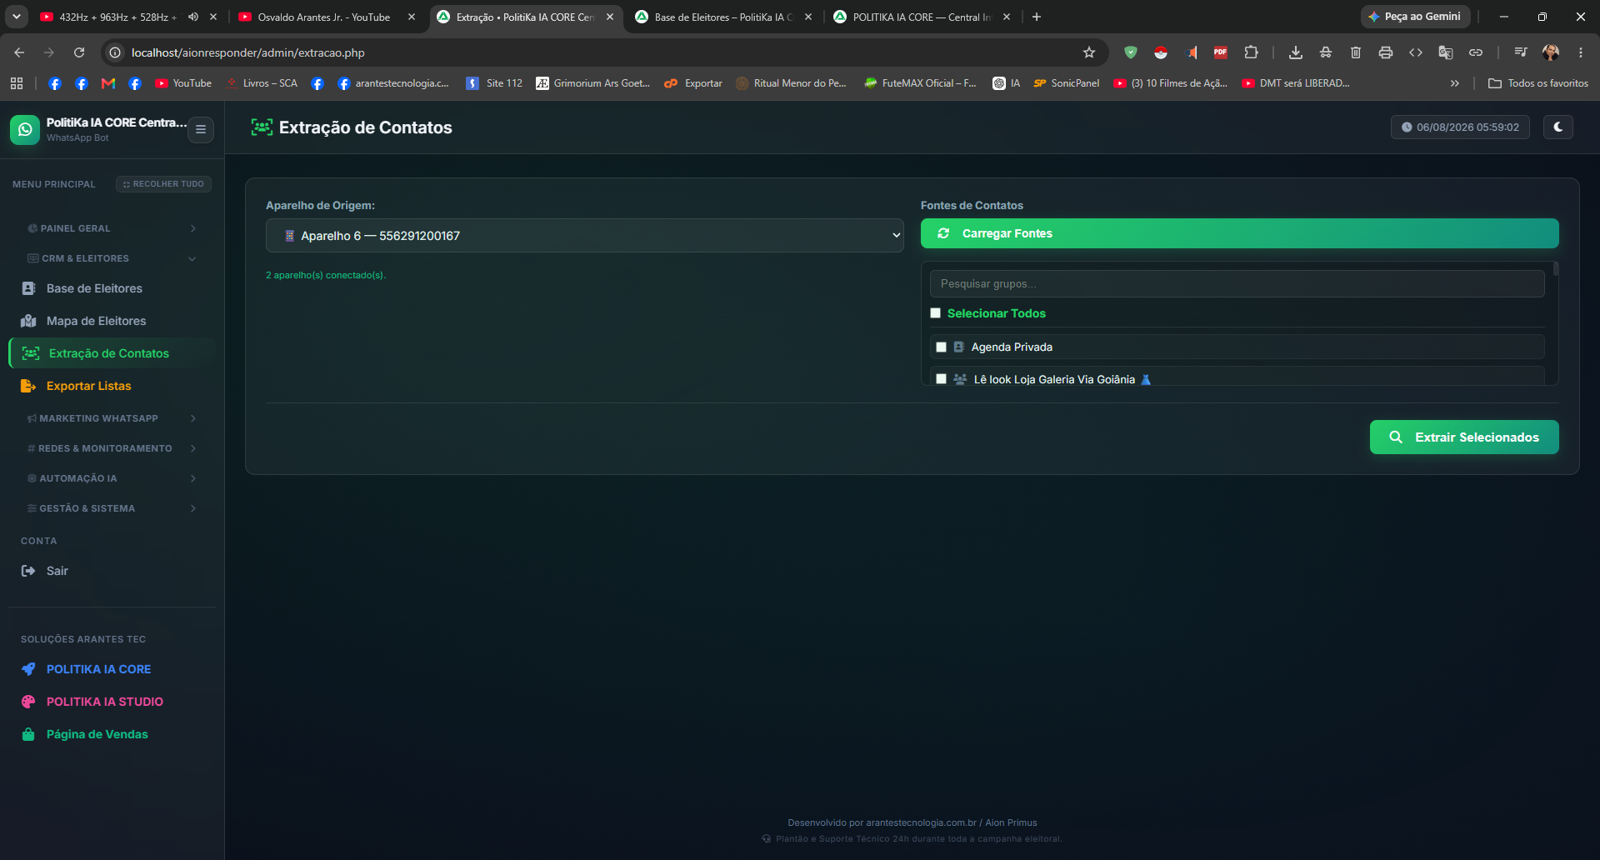Click the Pesquisar grupos search field

[1237, 284]
